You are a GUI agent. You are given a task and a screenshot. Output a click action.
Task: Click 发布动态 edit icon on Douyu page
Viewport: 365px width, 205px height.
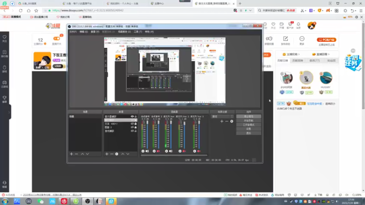(286, 39)
